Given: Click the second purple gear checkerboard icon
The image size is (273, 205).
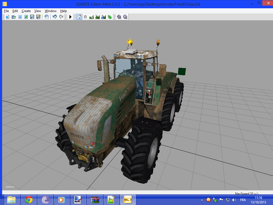Looking at the screenshot, I should coord(125,17).
